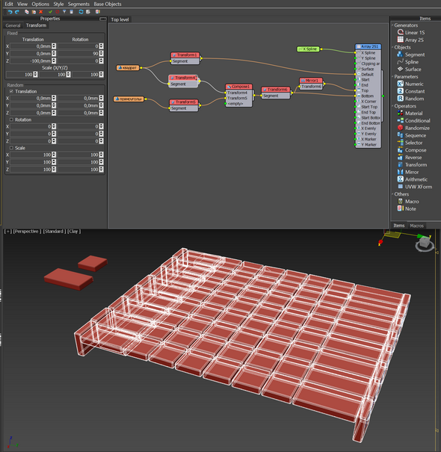441x452 pixels.
Task: Select the Compose operator in Items list
Action: 412,150
